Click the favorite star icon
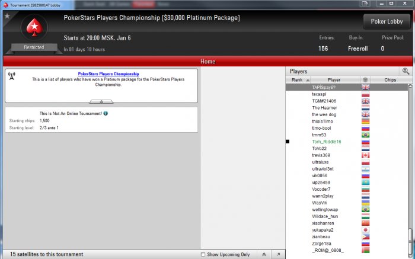The width and height of the screenshot is (415, 259). [x=7, y=16]
